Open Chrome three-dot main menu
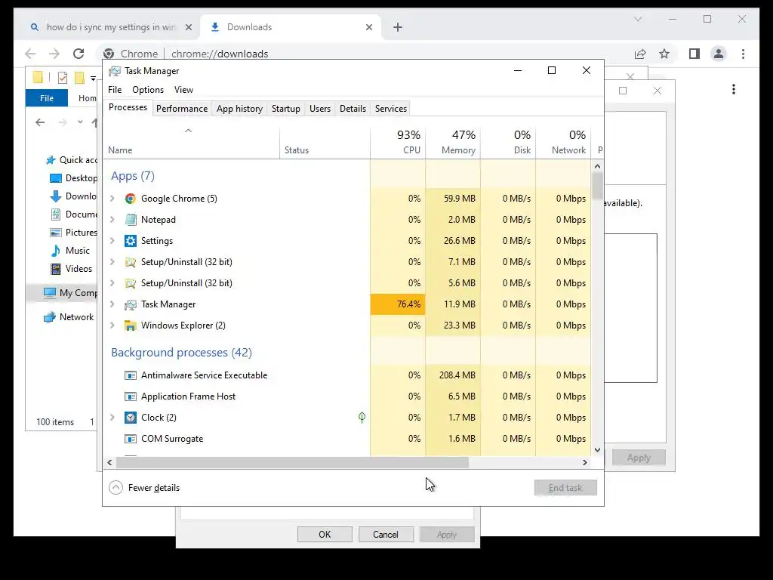 tap(744, 54)
